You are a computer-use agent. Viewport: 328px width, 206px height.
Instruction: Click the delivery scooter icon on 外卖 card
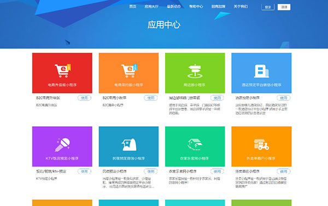pos(261,144)
